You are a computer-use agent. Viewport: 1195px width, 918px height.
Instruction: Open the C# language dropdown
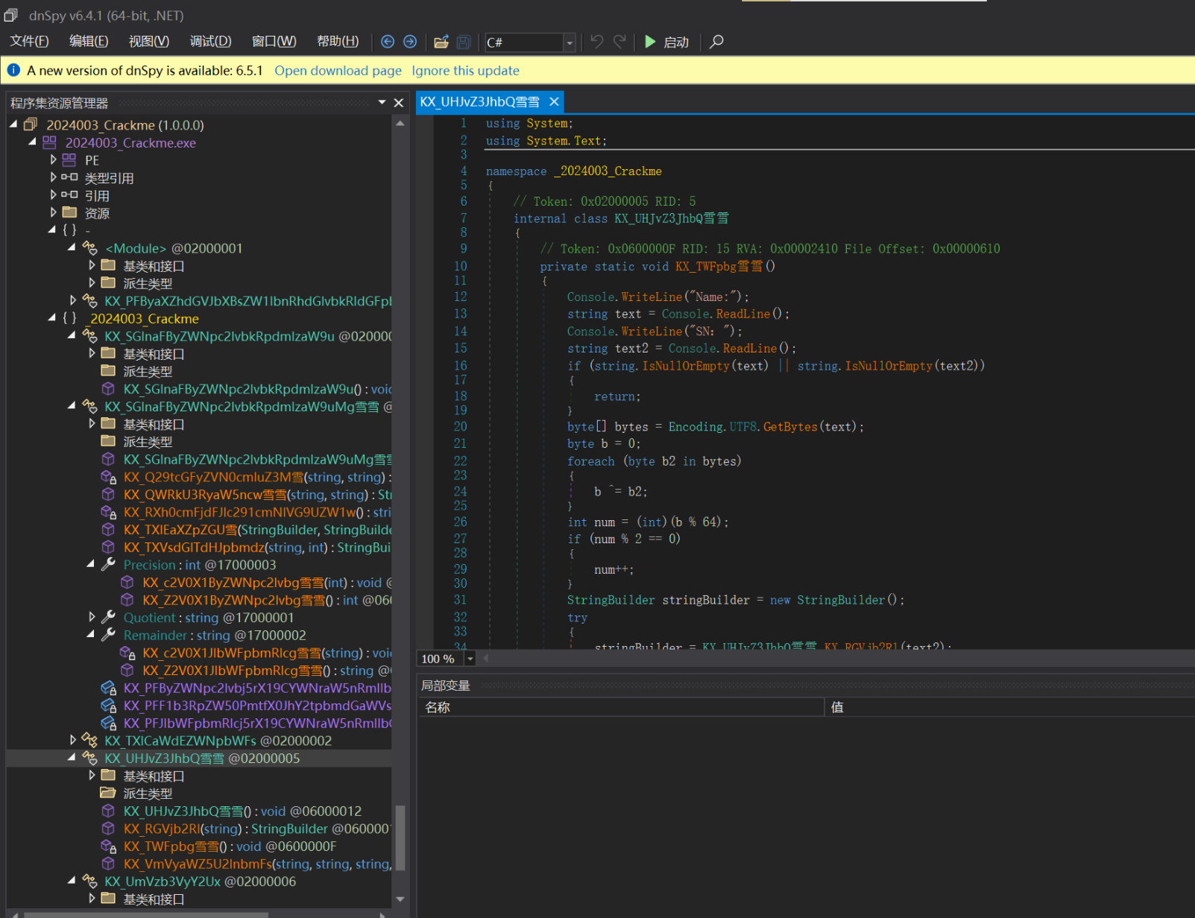pos(569,42)
